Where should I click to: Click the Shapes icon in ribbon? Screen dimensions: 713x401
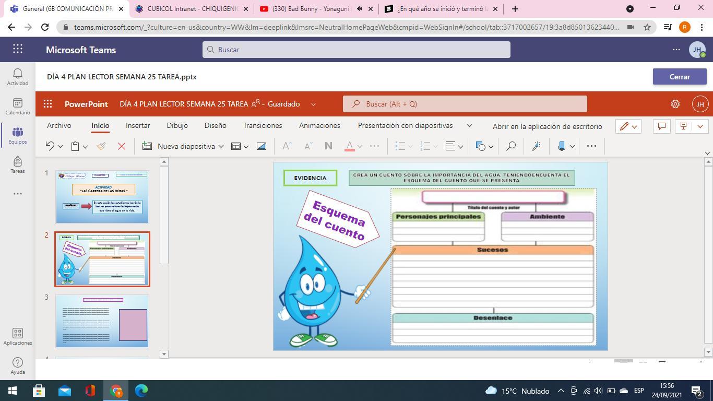click(x=481, y=146)
